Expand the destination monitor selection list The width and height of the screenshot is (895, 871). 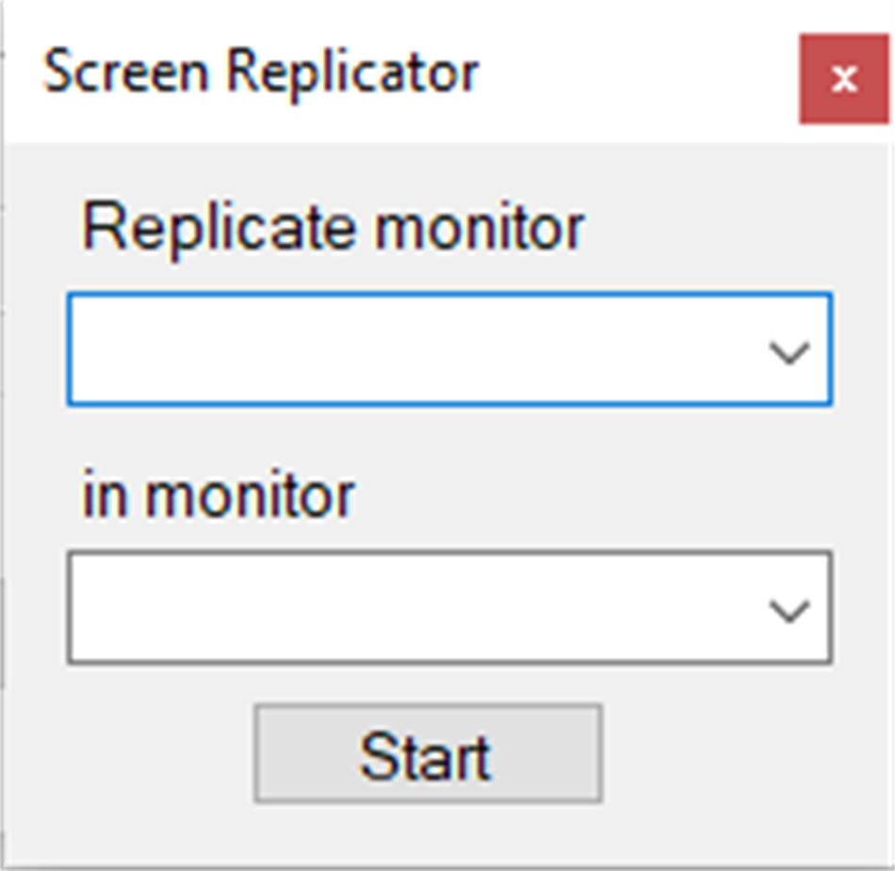[x=789, y=611]
